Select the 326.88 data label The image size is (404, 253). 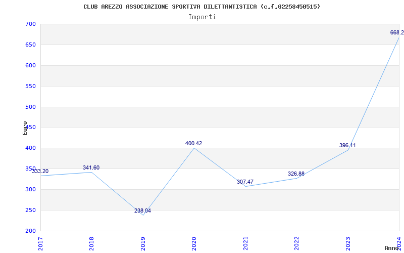pos(296,174)
